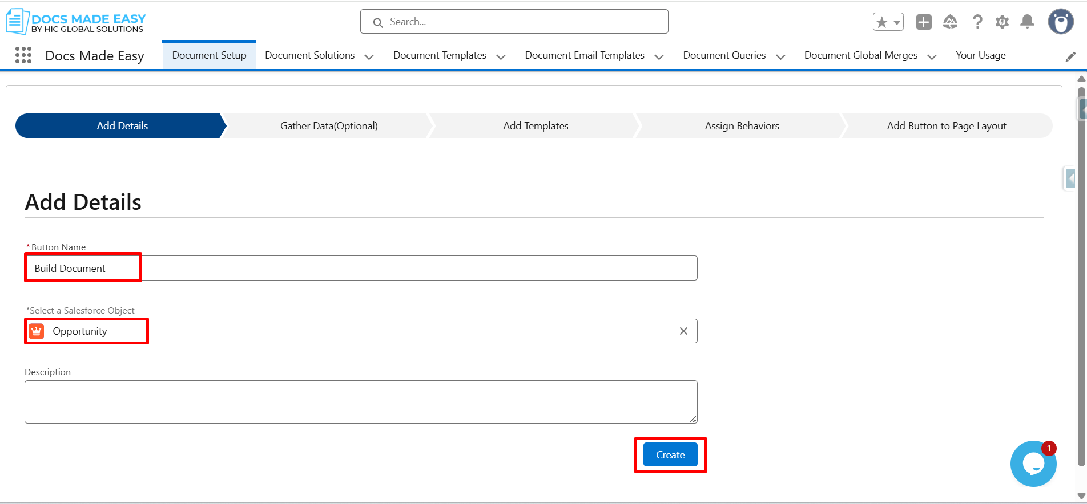
Task: Click into the Description text area
Action: pyautogui.click(x=361, y=402)
